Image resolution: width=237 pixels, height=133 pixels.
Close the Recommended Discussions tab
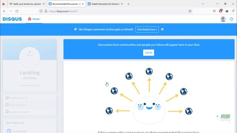[83, 4]
